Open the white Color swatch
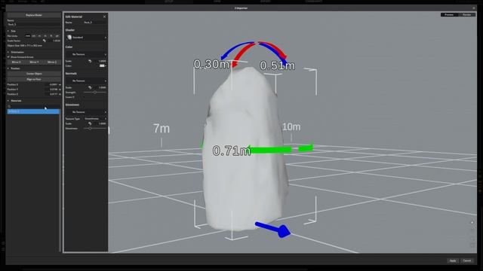The image size is (483, 271). [x=102, y=65]
